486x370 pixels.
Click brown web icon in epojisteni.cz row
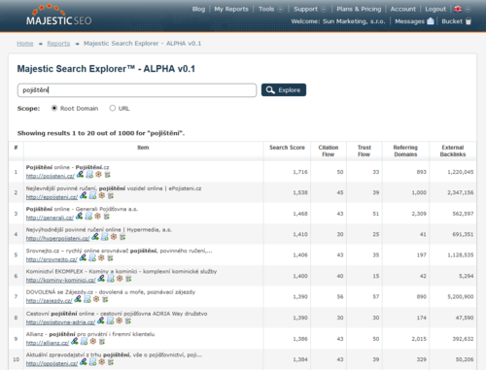tap(102, 195)
